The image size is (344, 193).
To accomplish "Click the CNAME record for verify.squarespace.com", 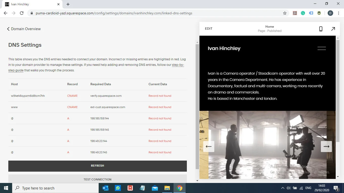I will [x=73, y=96].
